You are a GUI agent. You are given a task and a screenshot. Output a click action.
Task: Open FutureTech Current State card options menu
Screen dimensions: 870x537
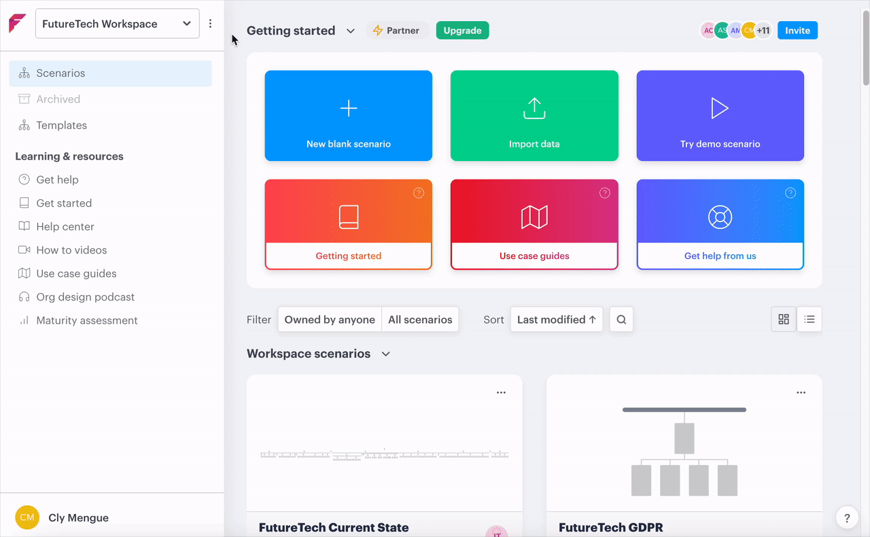point(501,393)
